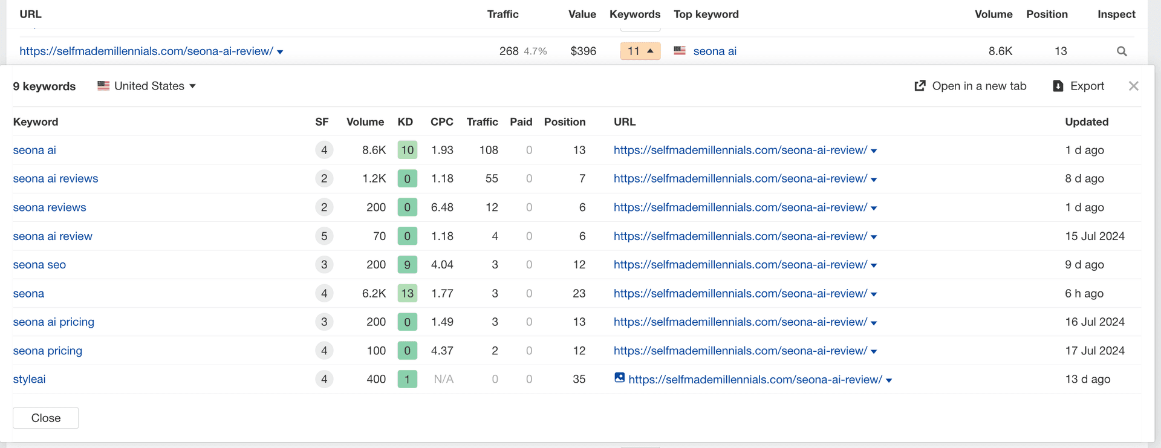Click Open in a new tab link
Image resolution: width=1161 pixels, height=448 pixels.
(x=979, y=86)
